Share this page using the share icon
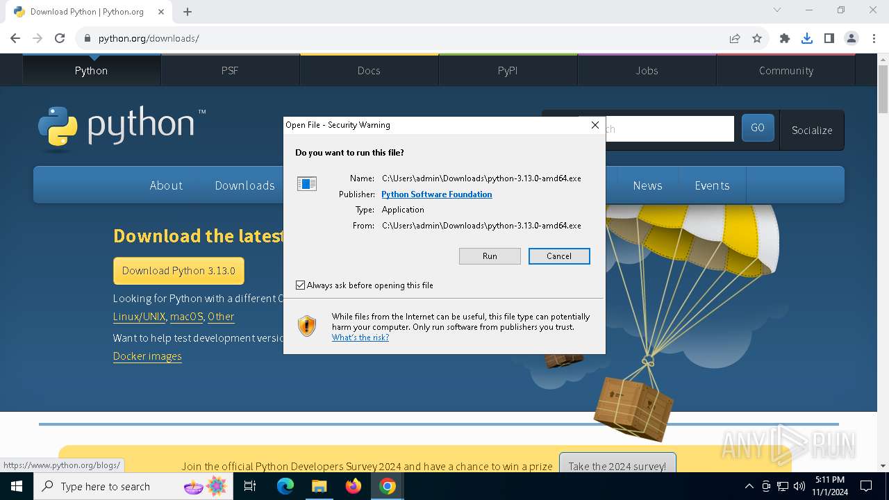This screenshot has width=889, height=500. (735, 38)
